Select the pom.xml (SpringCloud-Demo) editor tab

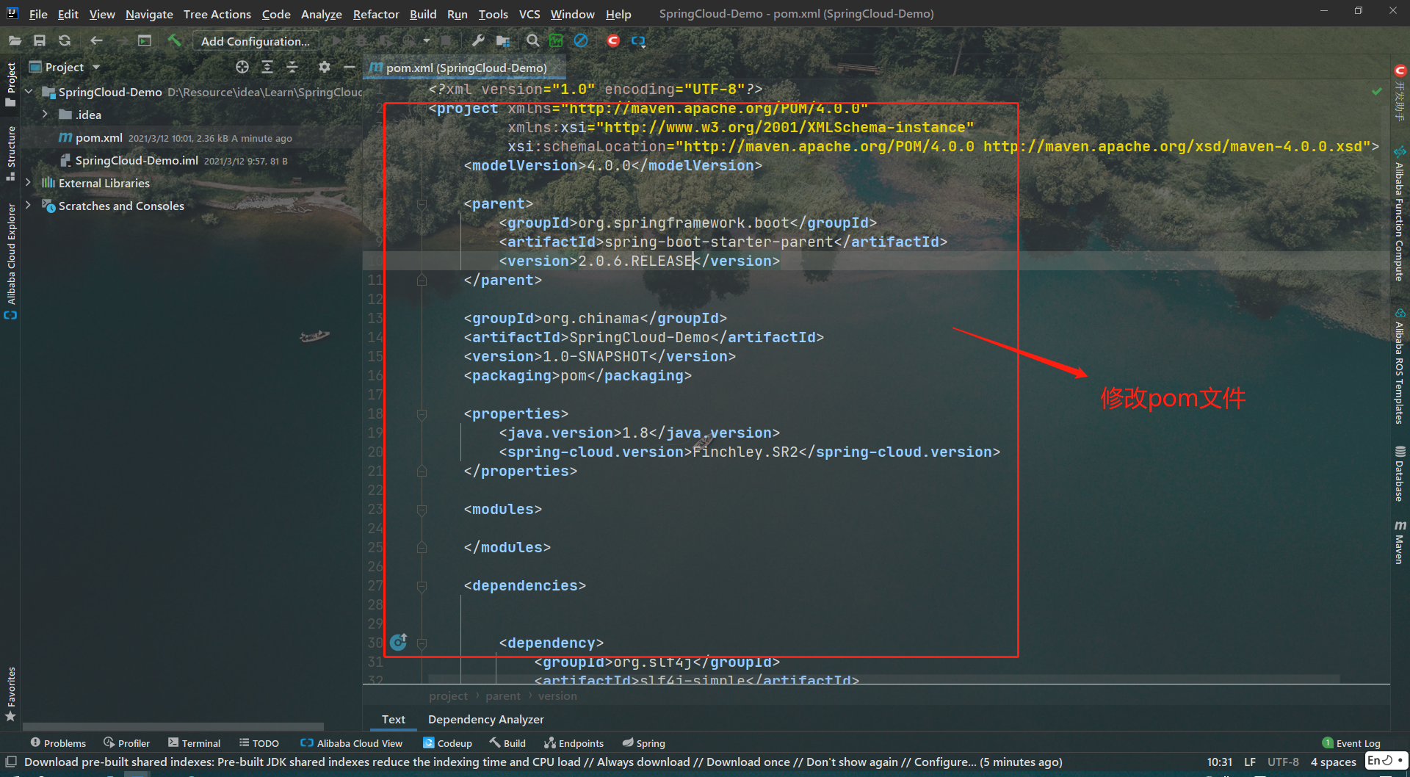466,68
